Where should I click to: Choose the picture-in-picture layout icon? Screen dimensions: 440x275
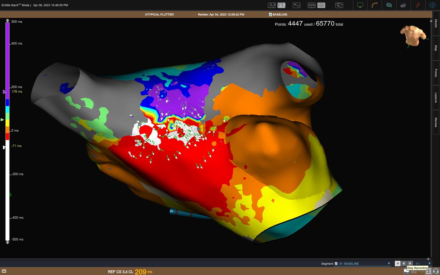click(296, 5)
